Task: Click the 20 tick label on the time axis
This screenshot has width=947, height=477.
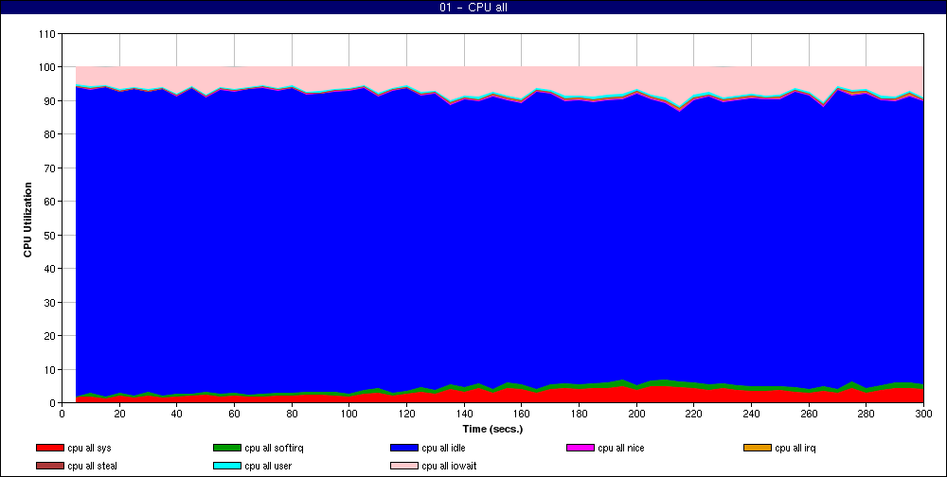Action: coord(119,413)
